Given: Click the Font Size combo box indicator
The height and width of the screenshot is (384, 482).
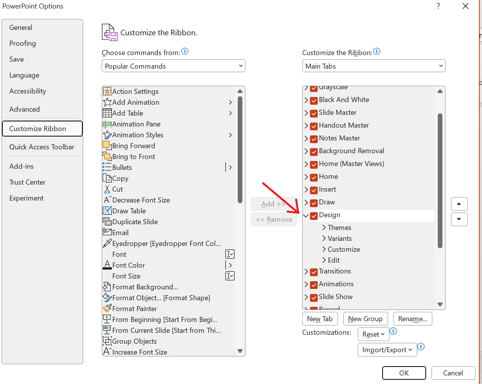Looking at the screenshot, I should tap(230, 276).
